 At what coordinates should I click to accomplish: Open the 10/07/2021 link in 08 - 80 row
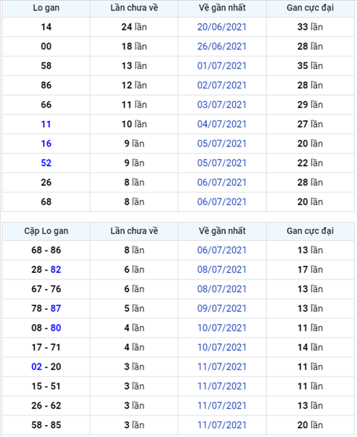(222, 328)
